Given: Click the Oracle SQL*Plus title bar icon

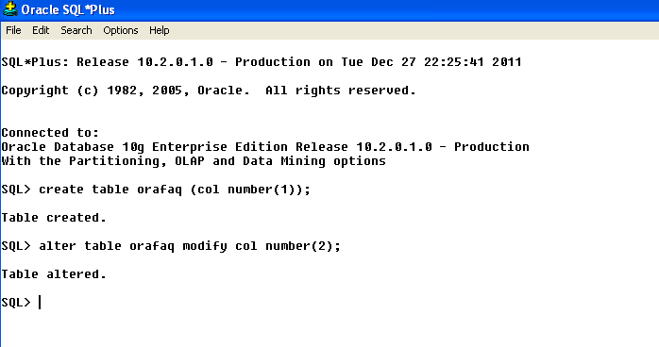Looking at the screenshot, I should coord(10,9).
